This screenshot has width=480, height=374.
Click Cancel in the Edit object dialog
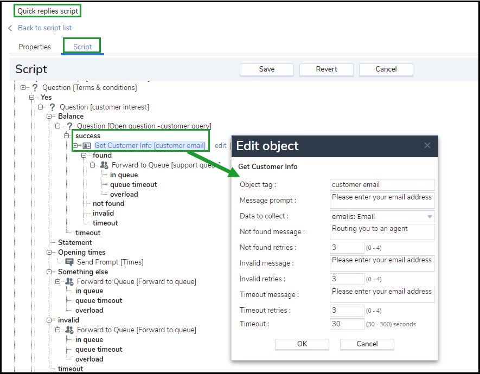(x=367, y=344)
